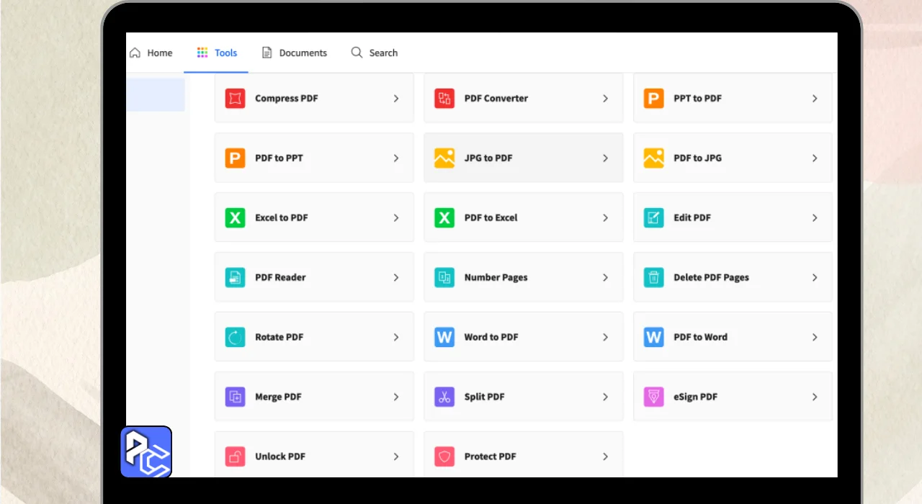Open PDF Converter via its chevron arrow
922x504 pixels.
605,99
